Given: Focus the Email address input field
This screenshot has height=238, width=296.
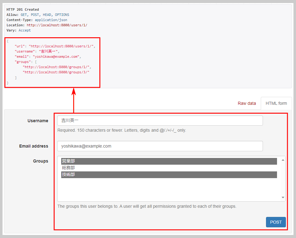Looking at the screenshot, I should click(x=160, y=146).
